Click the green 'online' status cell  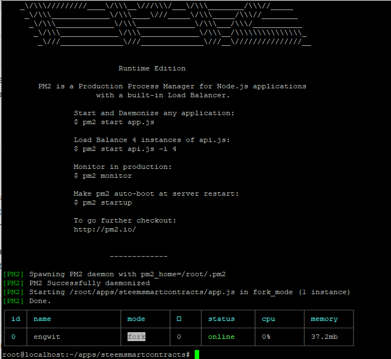pyautogui.click(x=222, y=337)
